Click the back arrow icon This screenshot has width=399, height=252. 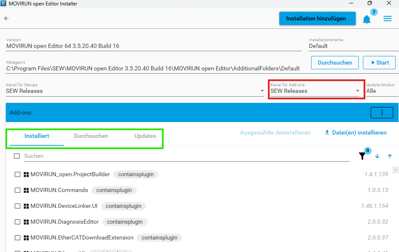pyautogui.click(x=6, y=18)
